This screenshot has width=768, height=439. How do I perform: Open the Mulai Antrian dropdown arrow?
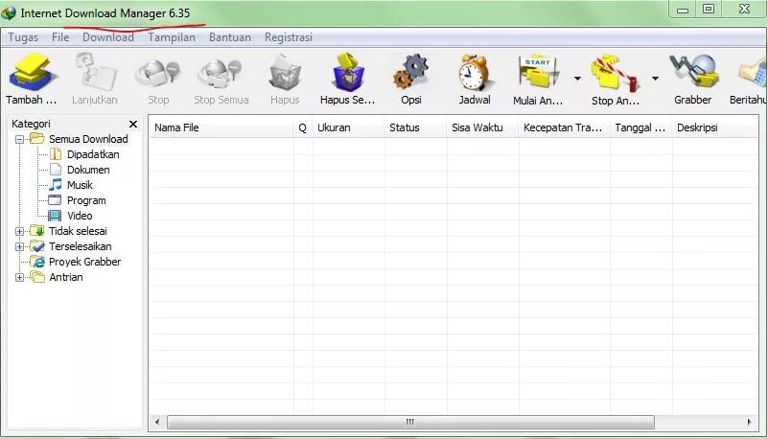point(577,79)
